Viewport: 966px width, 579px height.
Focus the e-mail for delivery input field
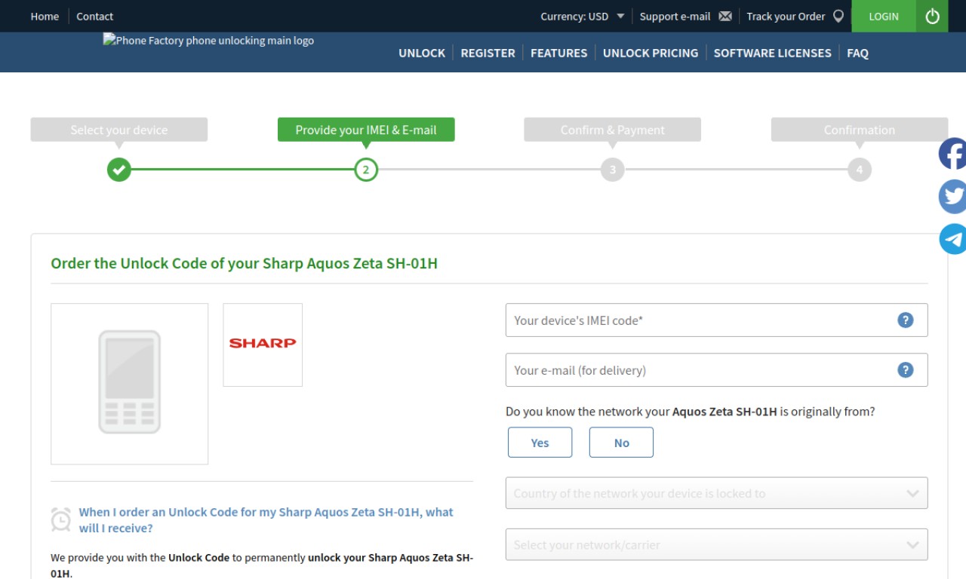tap(716, 369)
